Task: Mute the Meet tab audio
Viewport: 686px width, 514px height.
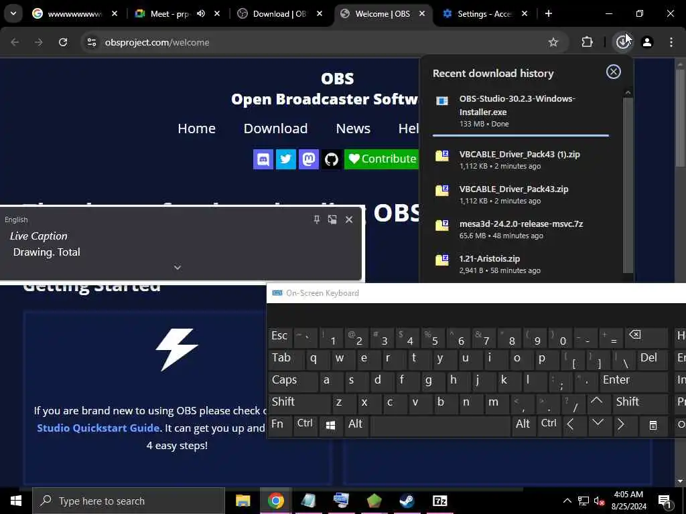Action: click(201, 13)
